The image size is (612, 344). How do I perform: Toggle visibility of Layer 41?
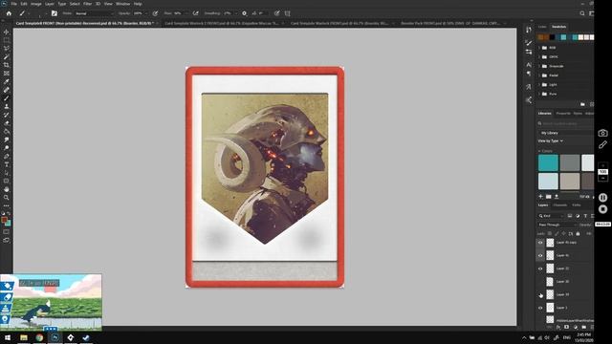tap(540, 255)
